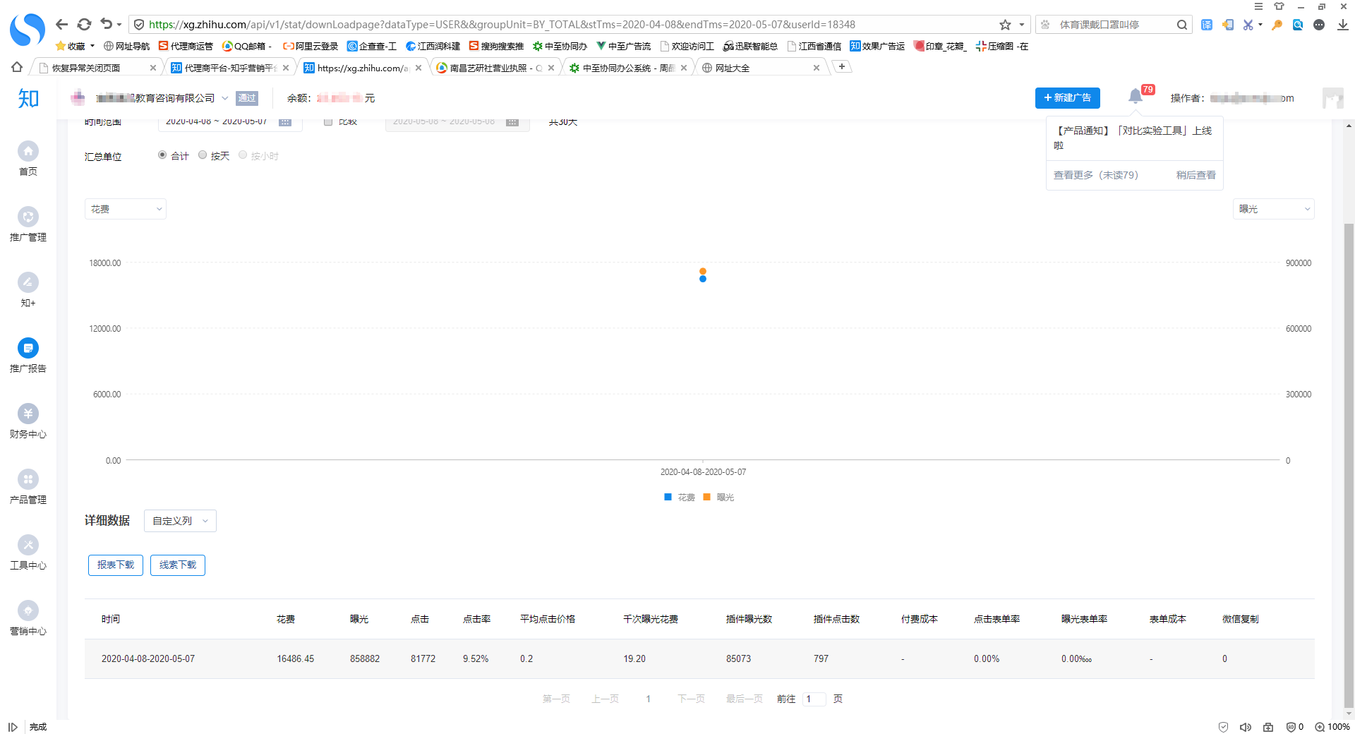Image resolution: width=1355 pixels, height=734 pixels.
Task: Click the 前往 page number input
Action: tap(814, 699)
